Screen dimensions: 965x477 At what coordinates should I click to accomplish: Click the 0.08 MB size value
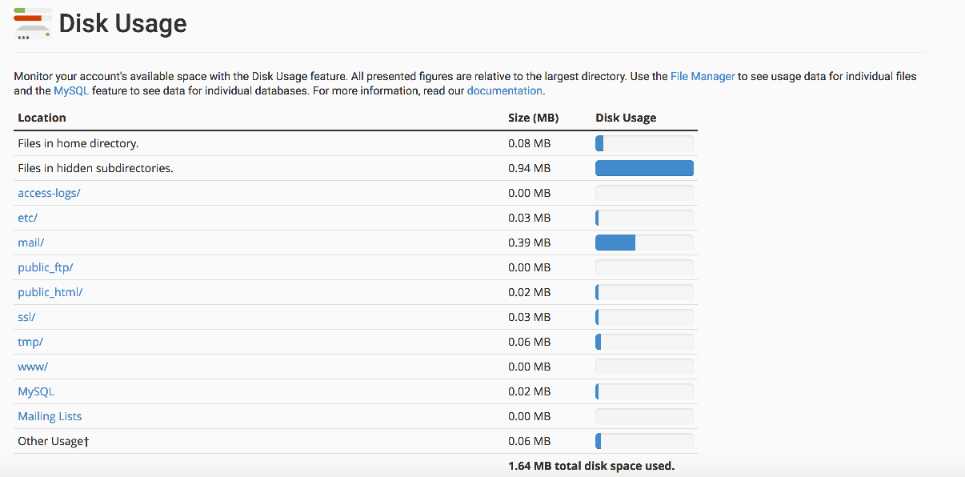point(529,143)
